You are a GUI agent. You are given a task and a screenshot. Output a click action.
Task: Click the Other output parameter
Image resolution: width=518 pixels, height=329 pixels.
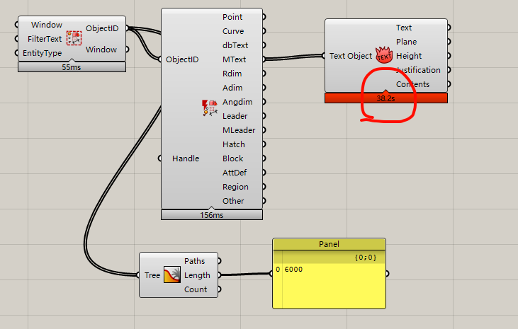coord(233,201)
